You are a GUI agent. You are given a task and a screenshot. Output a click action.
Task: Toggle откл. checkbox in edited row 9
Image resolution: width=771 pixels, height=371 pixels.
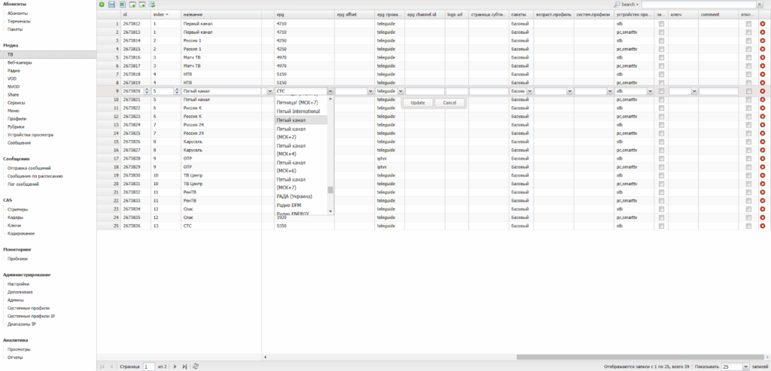748,91
